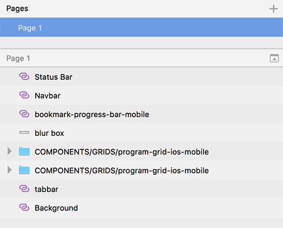The width and height of the screenshot is (283, 228).
Task: Select the Status Bar layer
Action: coord(141,77)
